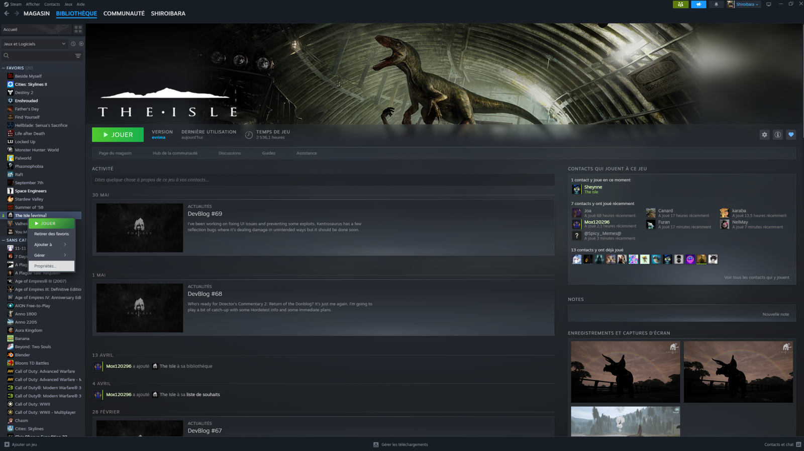
Task: Go back with the left arrow
Action: (x=7, y=14)
